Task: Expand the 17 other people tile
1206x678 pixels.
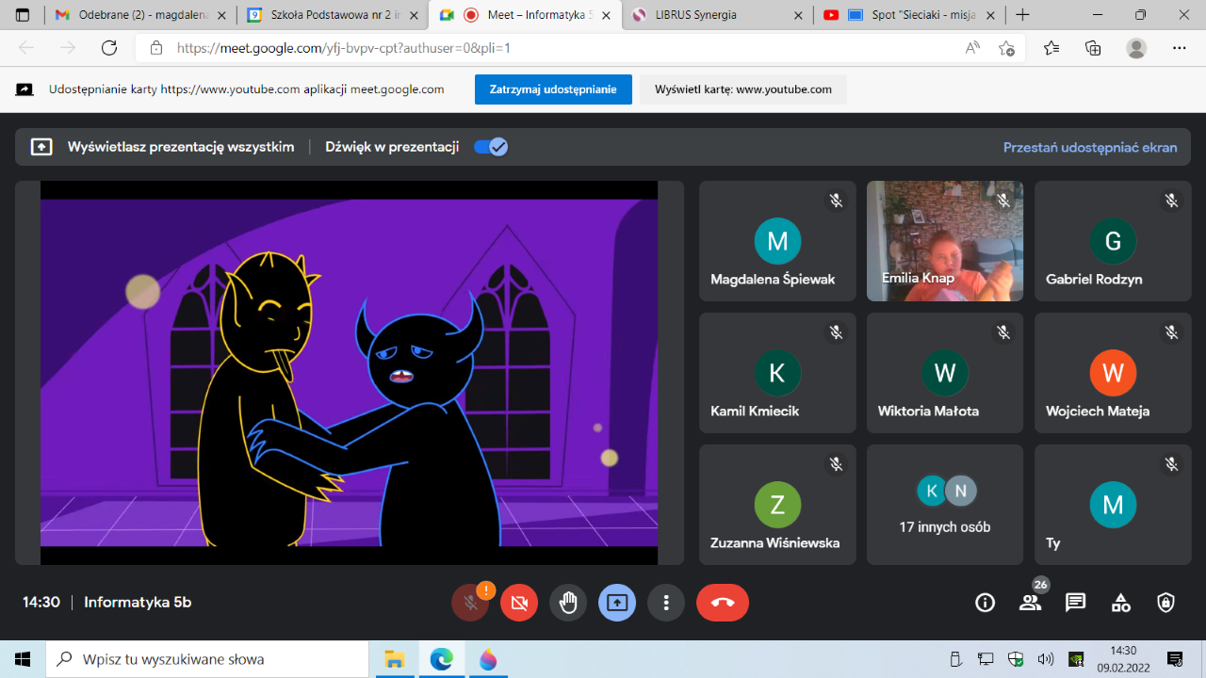Action: (944, 505)
